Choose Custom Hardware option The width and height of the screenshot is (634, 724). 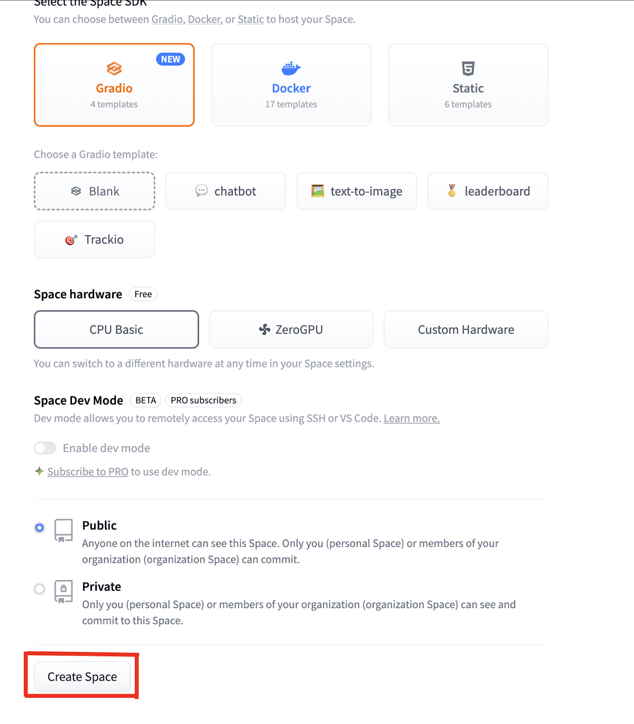tap(466, 329)
